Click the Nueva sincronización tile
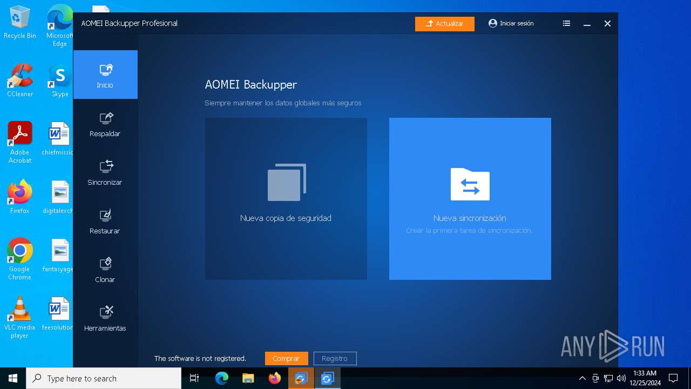The width and height of the screenshot is (691, 389). coord(470,199)
